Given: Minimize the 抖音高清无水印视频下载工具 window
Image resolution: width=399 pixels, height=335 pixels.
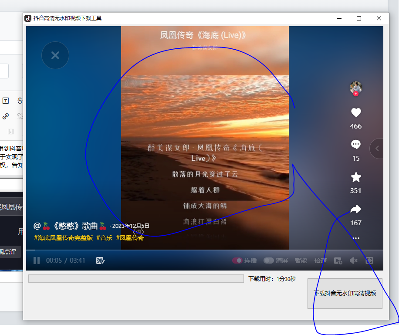Looking at the screenshot, I should click(339, 18).
